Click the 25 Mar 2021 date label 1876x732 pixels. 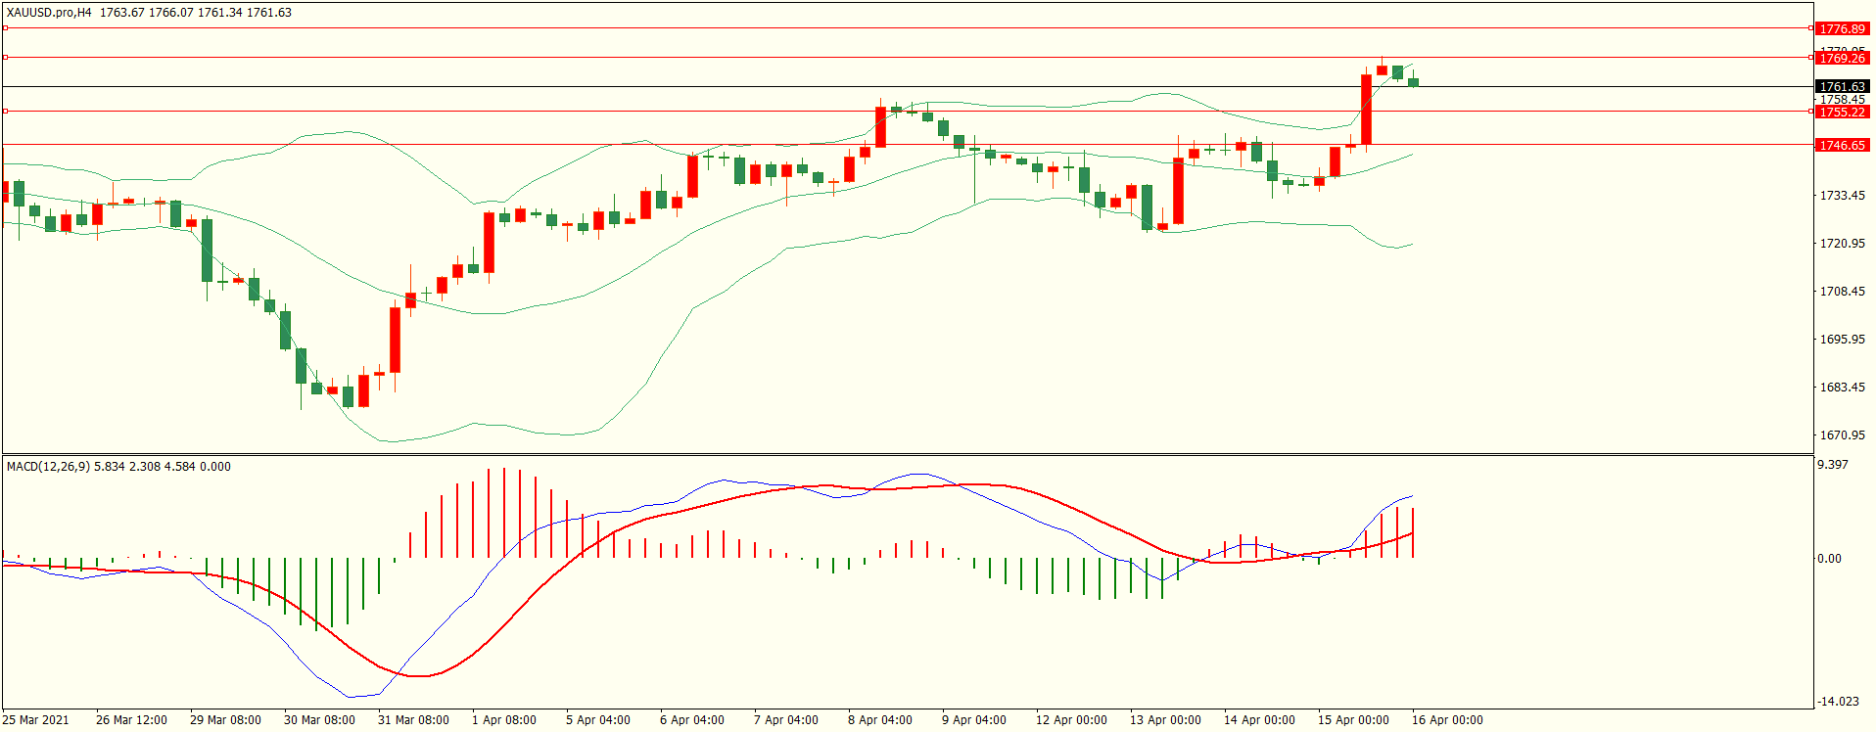(x=36, y=720)
